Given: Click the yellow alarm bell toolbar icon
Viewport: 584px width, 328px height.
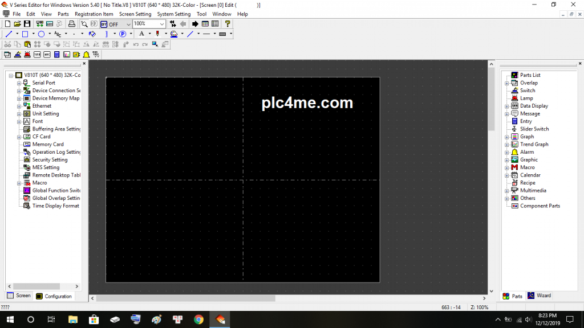Looking at the screenshot, I should (x=86, y=55).
